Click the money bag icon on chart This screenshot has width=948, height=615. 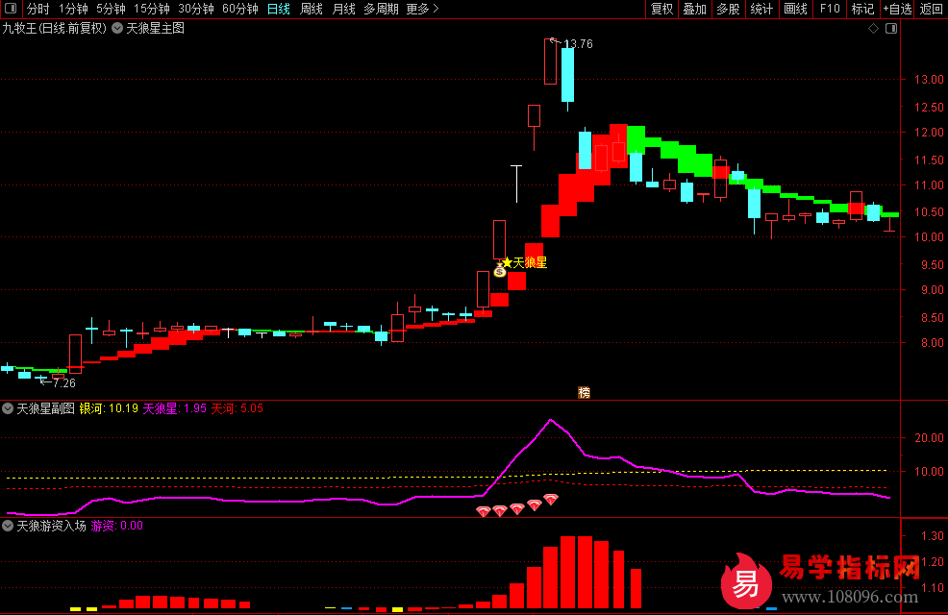click(x=500, y=272)
